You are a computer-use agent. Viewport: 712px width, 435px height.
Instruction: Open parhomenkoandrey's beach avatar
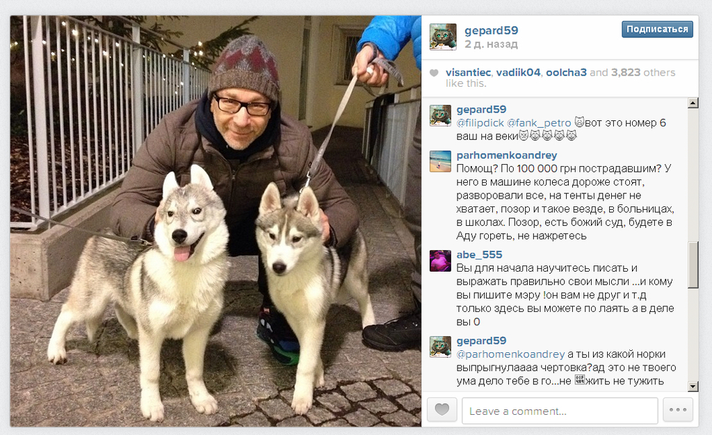[x=440, y=161]
